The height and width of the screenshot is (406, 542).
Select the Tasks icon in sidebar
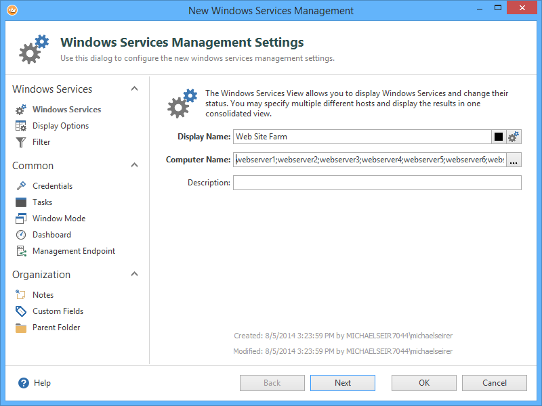(21, 202)
